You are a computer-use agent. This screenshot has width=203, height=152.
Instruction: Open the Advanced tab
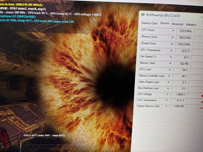[177, 24]
